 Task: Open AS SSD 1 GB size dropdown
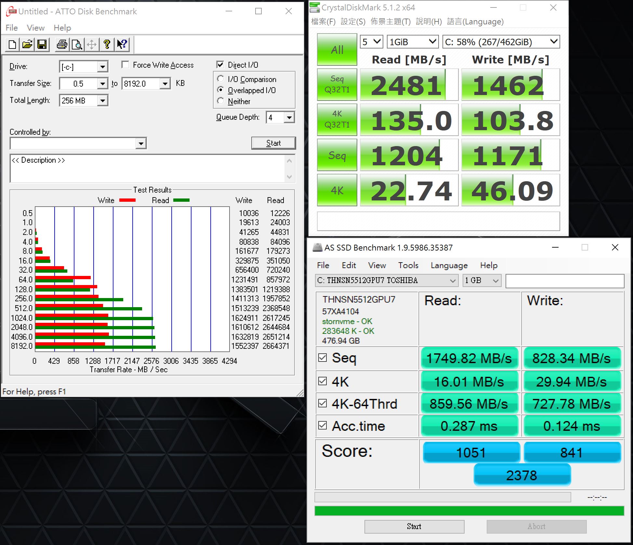tap(482, 280)
